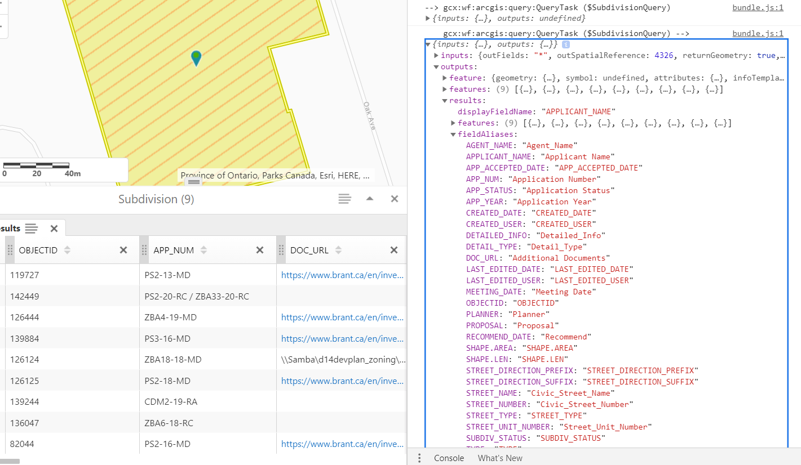Remove the OBJECTID column
This screenshot has width=801, height=465.
point(123,250)
